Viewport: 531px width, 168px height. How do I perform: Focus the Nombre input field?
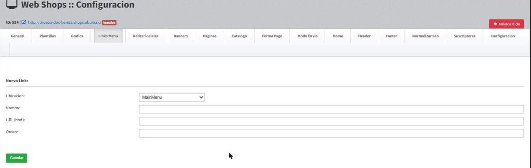coord(331,109)
